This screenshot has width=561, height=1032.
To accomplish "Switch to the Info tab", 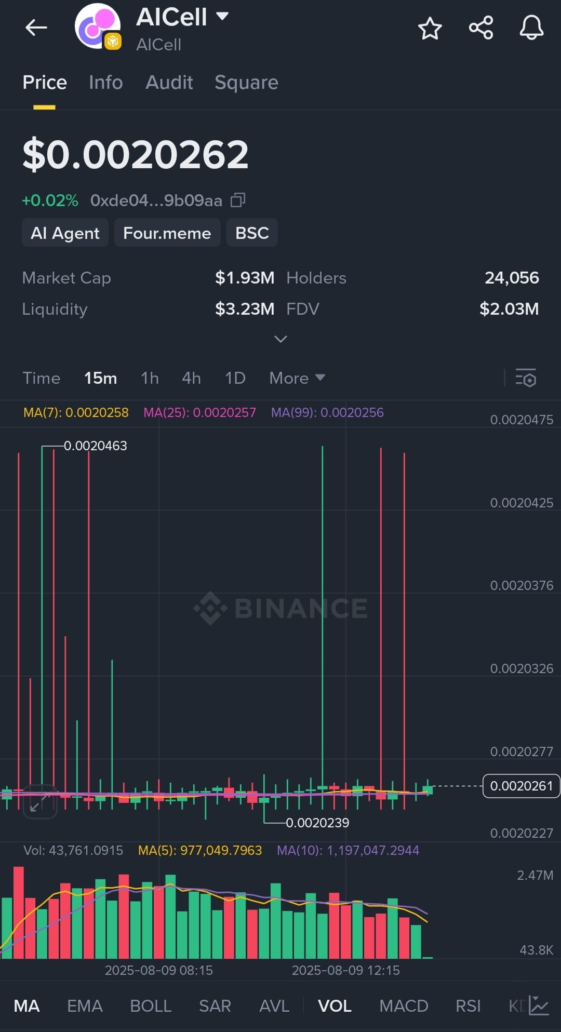I will (106, 83).
